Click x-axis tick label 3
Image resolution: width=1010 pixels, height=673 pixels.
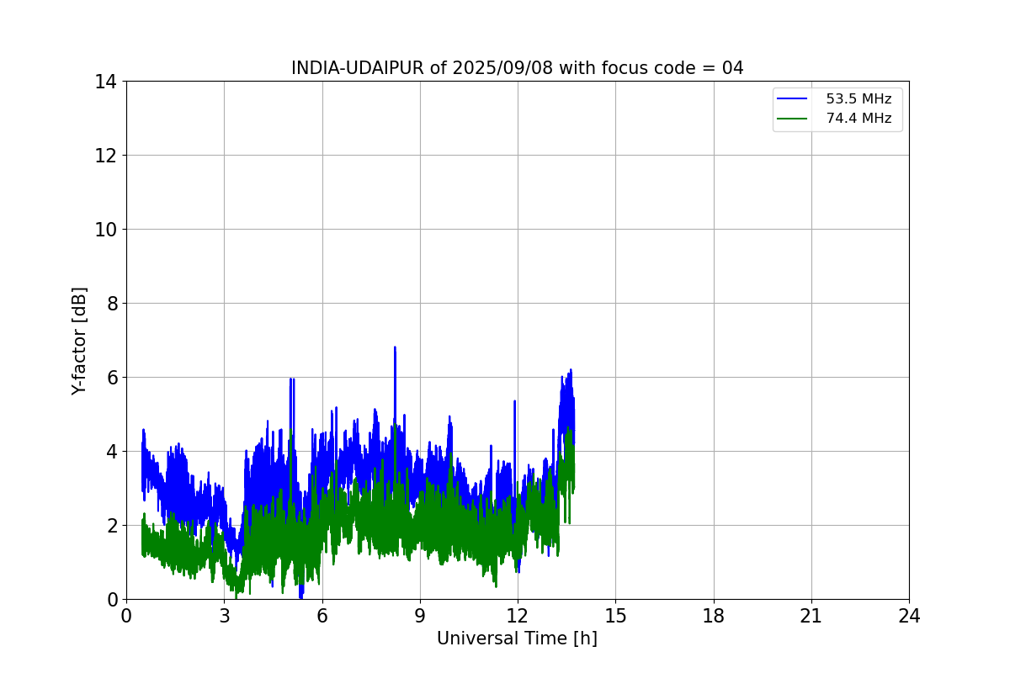224,616
